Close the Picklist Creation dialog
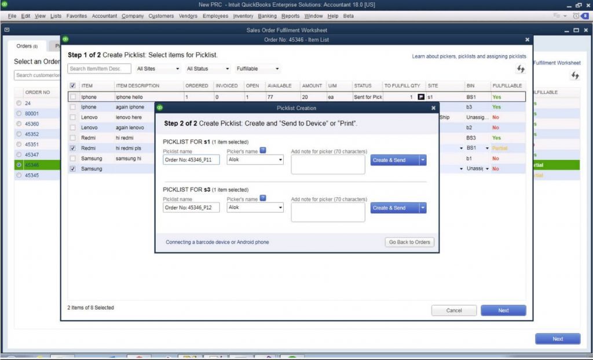 (433, 108)
